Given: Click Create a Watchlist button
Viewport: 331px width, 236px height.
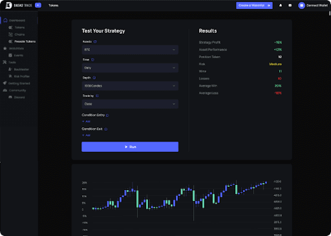Looking at the screenshot, I should click(x=254, y=5).
